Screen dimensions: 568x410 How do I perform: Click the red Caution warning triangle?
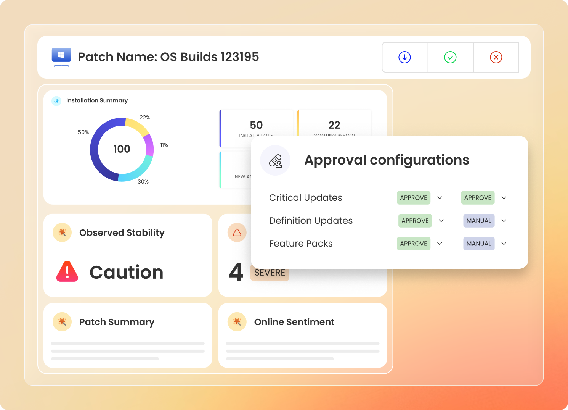coord(67,272)
